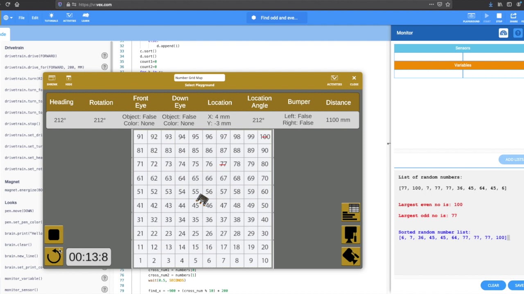Select the brain.new_line() command

pyautogui.click(x=21, y=256)
